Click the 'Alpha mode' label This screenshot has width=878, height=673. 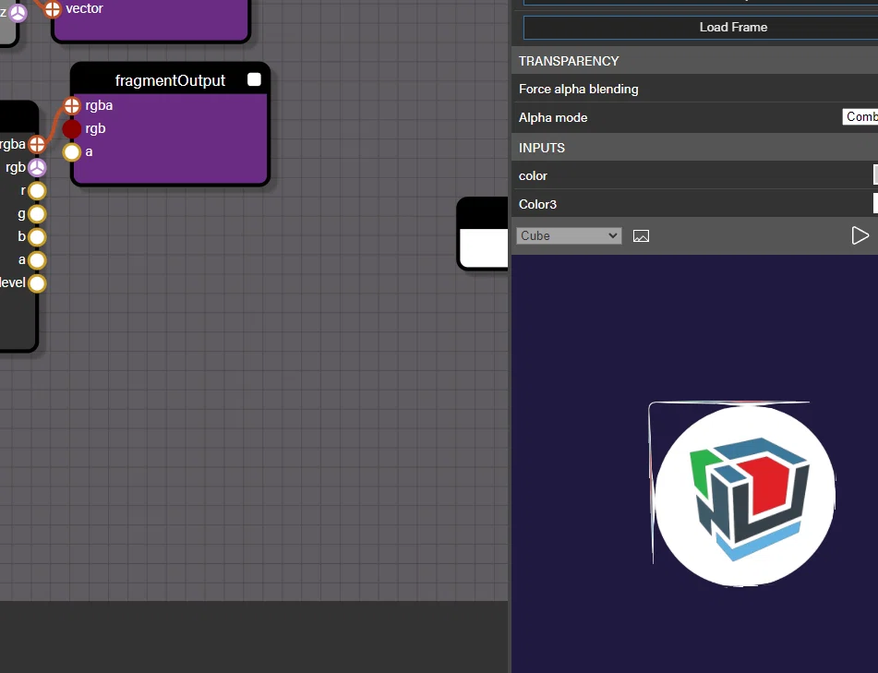pyautogui.click(x=553, y=117)
